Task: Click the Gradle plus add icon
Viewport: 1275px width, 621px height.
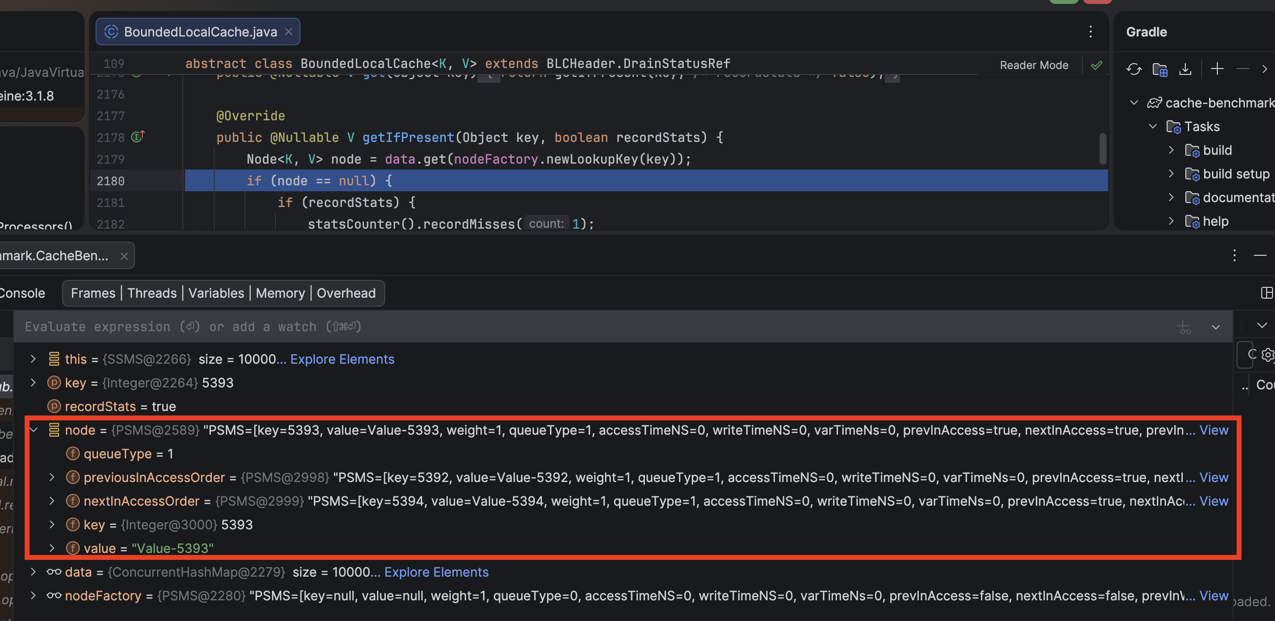Action: click(x=1217, y=69)
